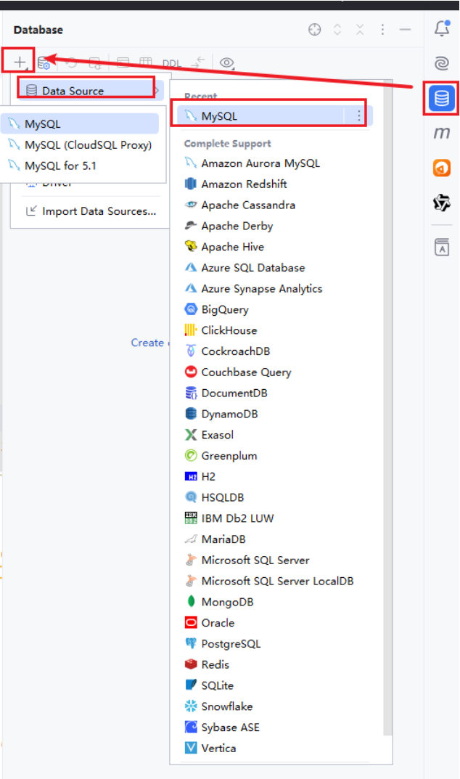
Task: Select DynamoDB data source
Action: point(221,413)
